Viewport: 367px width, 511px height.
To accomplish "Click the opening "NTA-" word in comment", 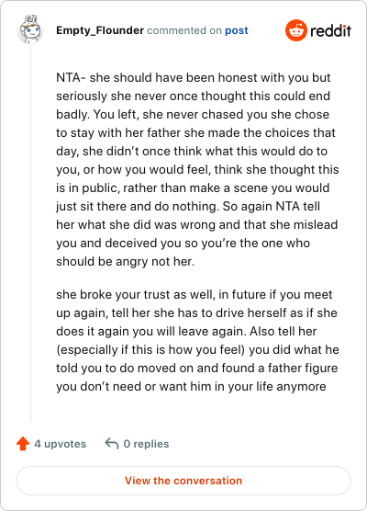I will tap(71, 77).
